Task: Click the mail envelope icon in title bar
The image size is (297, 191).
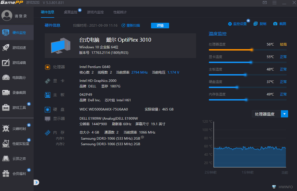Action: coord(265,3)
